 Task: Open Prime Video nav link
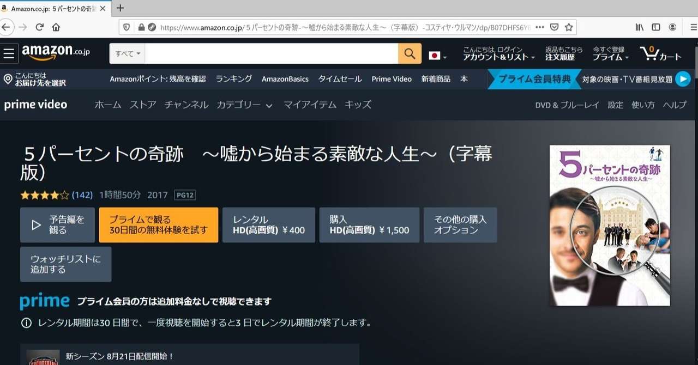pyautogui.click(x=392, y=79)
